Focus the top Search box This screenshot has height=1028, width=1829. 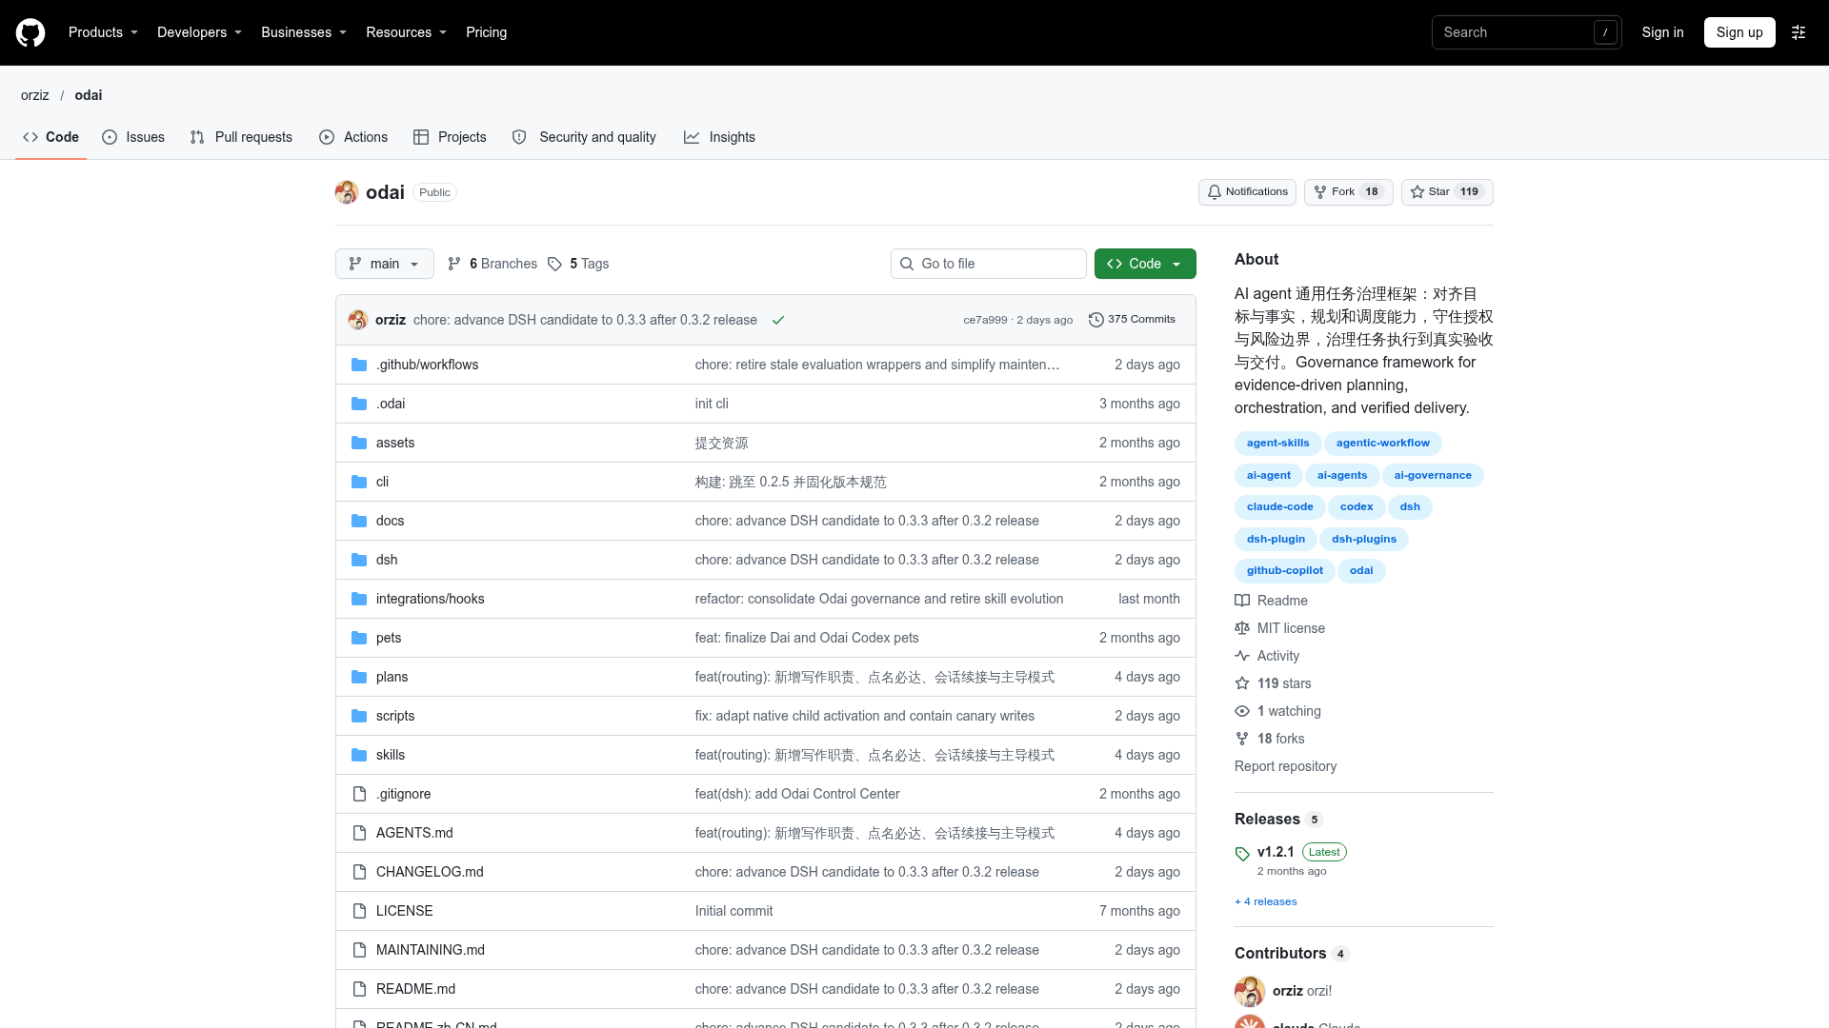pyautogui.click(x=1526, y=32)
